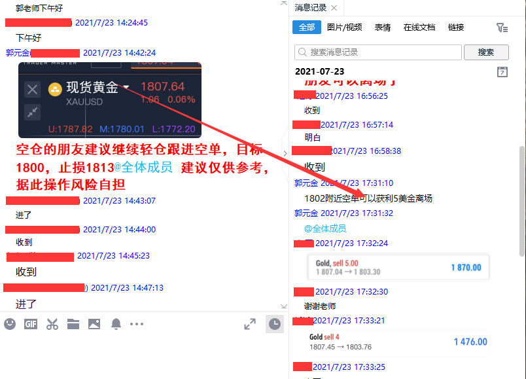Click the bell notification icon
Viewport: 526px width, 379px height.
[116, 324]
